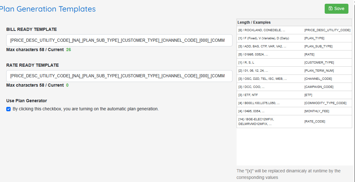Select the [PRICE_DESC_UTILITY_CODE] table cell
Screen dimensions: 355x182
coord(327,30)
